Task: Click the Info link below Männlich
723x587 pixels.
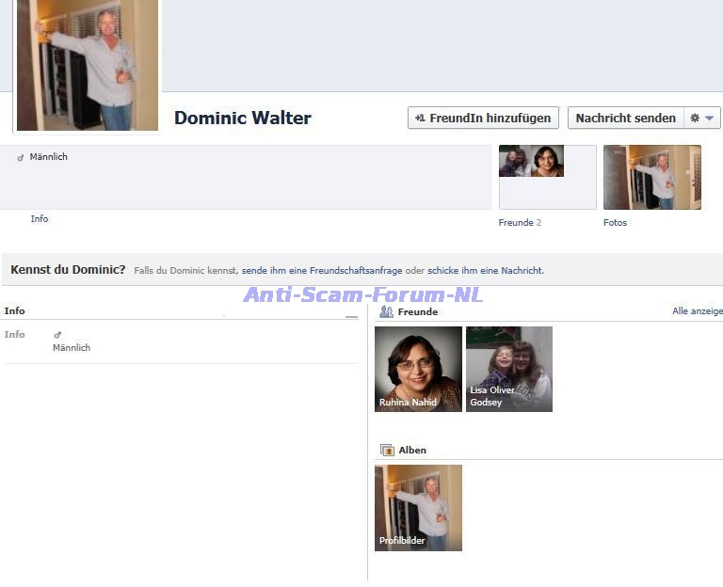Action: click(40, 219)
